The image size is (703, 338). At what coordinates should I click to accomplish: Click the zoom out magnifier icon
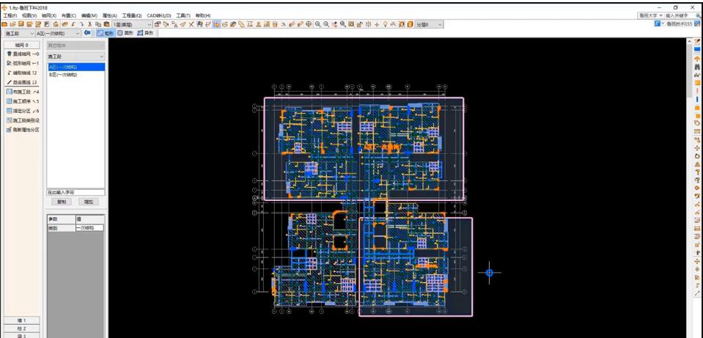point(326,24)
